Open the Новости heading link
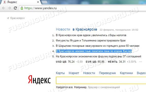Screen dimensions: 146x92 pyautogui.click(x=63, y=29)
